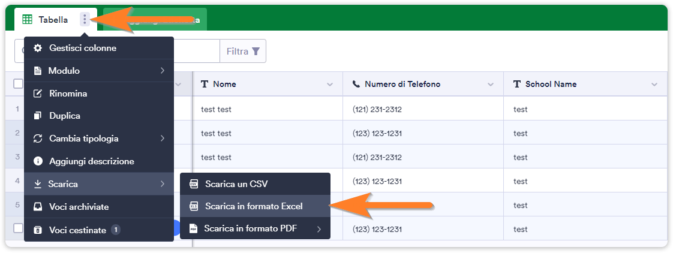Click the Voci cestinate trash icon
The height and width of the screenshot is (253, 673).
click(38, 230)
